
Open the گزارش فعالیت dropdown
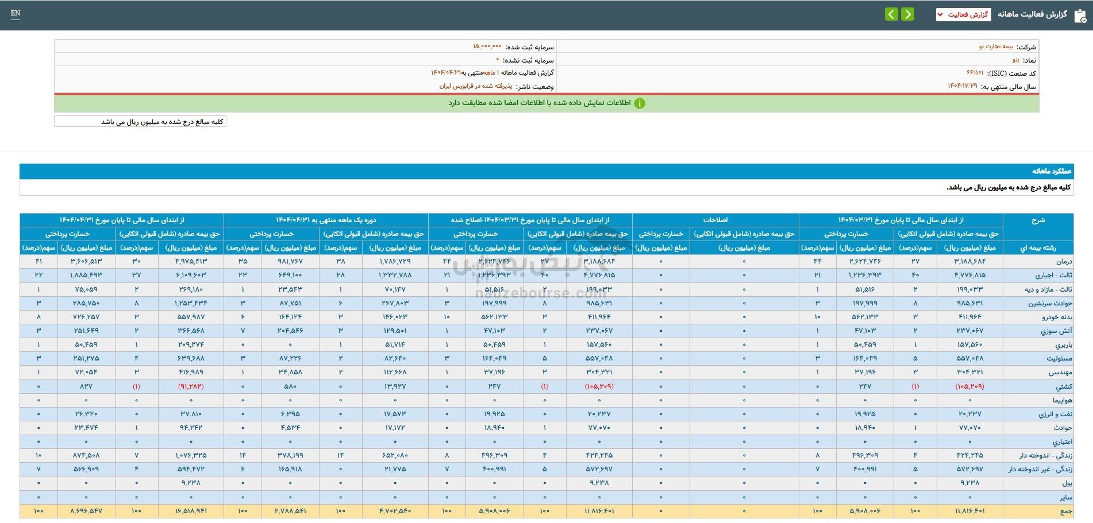pos(964,14)
